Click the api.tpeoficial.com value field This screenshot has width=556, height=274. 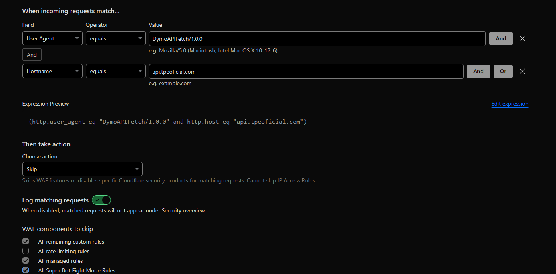click(x=306, y=71)
